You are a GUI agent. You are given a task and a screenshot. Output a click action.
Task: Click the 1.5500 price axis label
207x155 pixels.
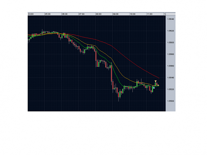pos(171,101)
